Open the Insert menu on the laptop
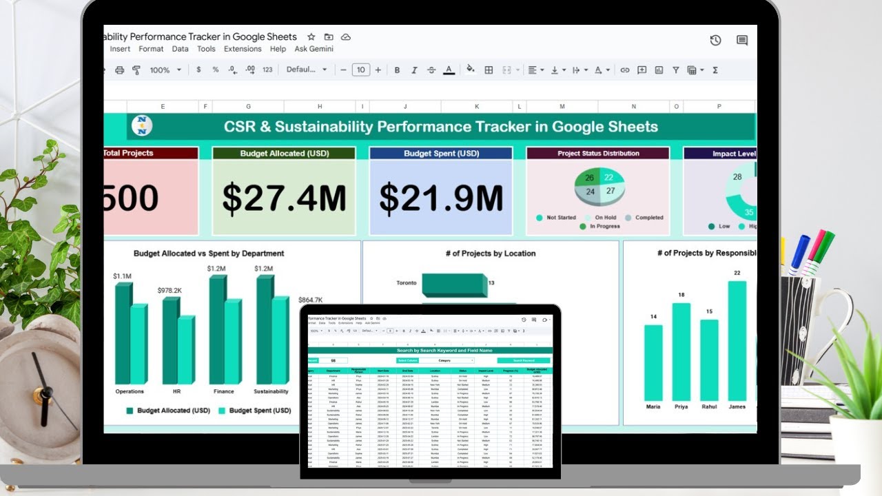 (x=120, y=49)
